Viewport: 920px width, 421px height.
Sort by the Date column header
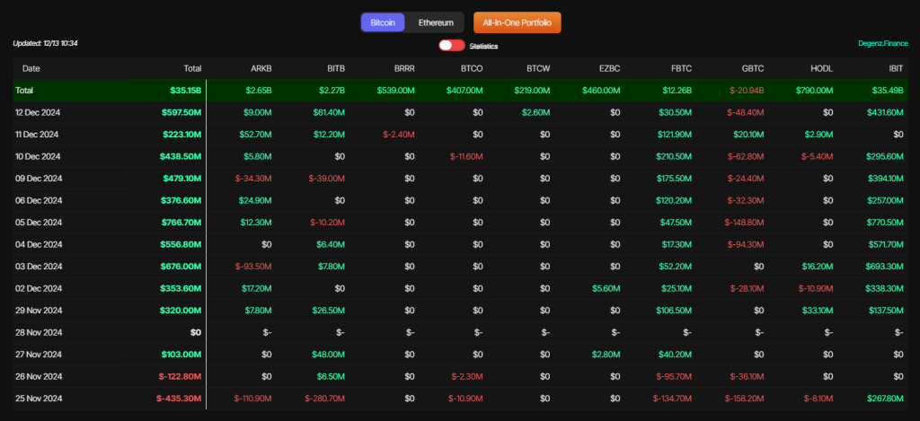point(31,68)
